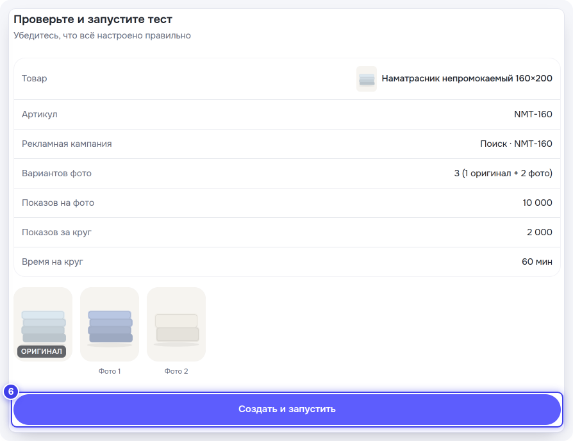Viewport: 573px width, 441px height.
Task: Click the Время на круг value 60 мин
Action: click(537, 262)
